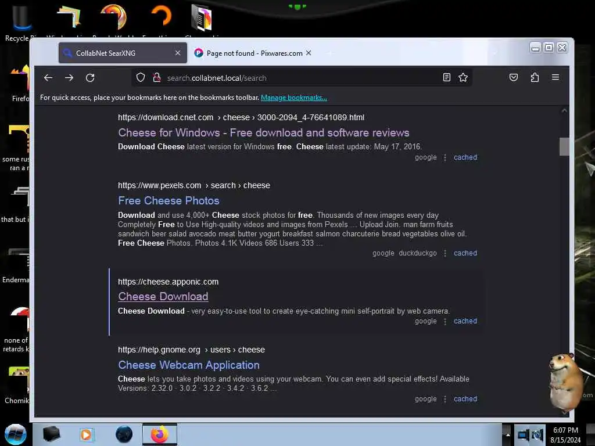Open the media player taskbar icon
595x446 pixels.
(86, 434)
